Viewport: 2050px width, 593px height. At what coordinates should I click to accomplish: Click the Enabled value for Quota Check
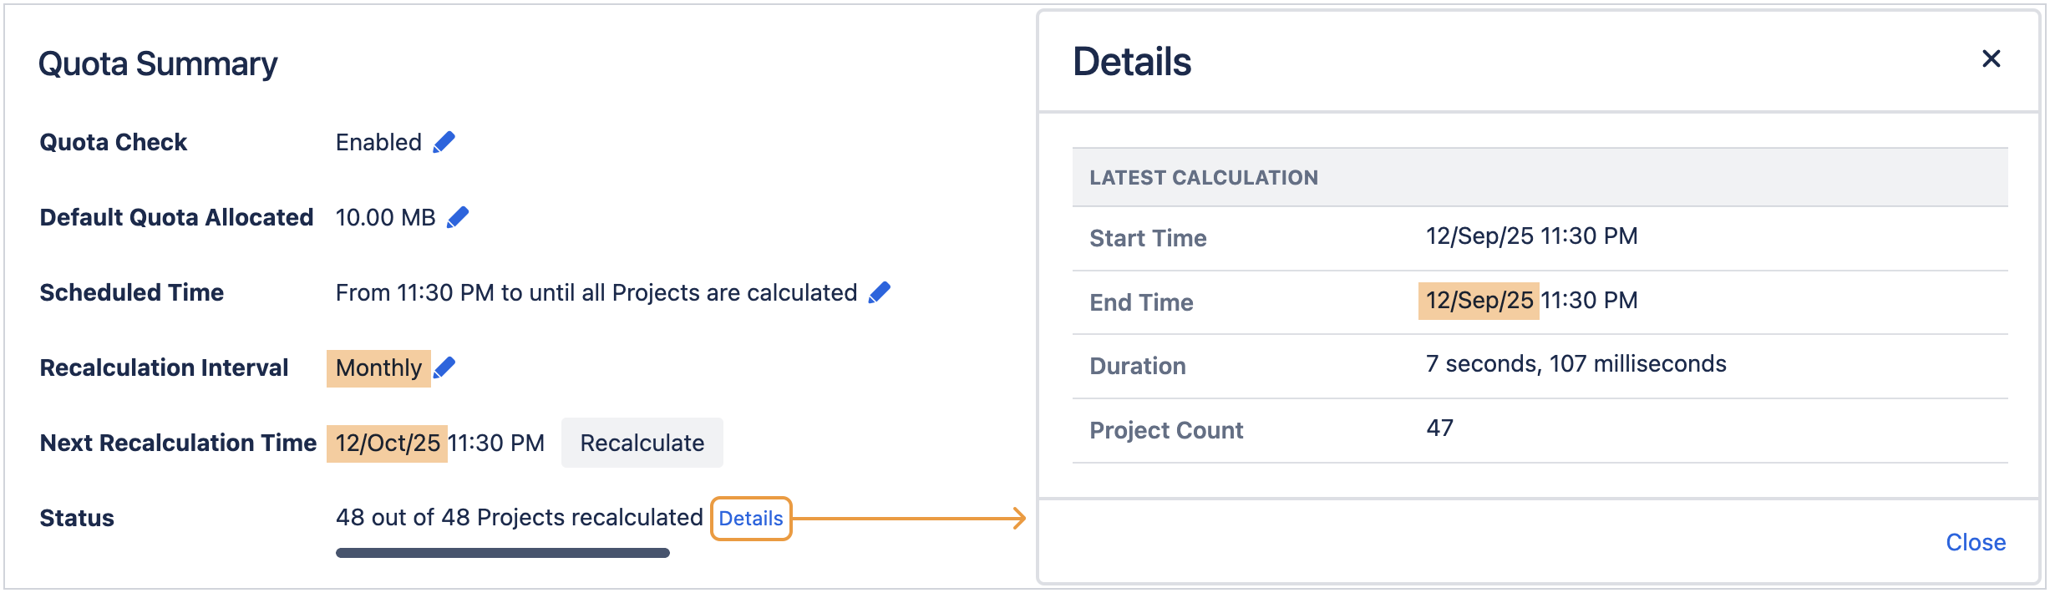tap(378, 142)
